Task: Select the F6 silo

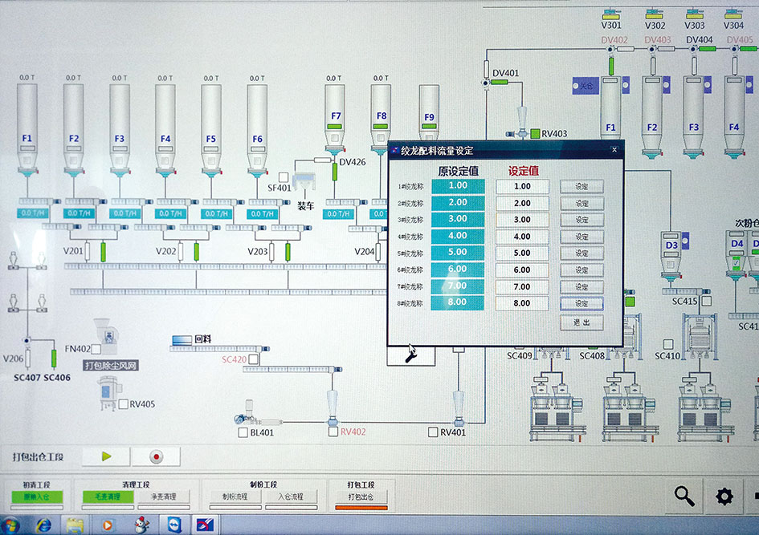Action: 257,129
